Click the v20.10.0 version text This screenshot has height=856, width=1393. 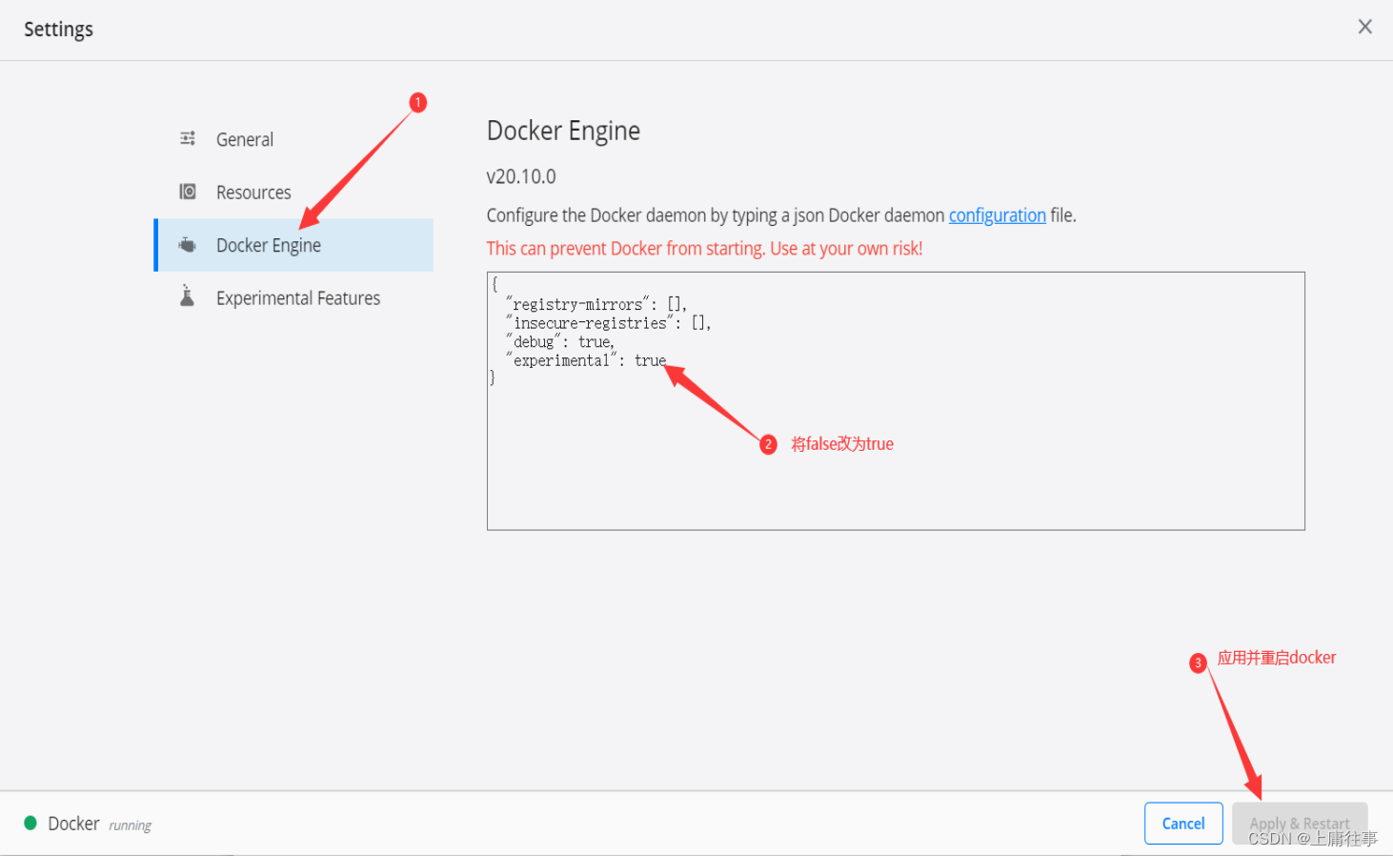point(521,176)
